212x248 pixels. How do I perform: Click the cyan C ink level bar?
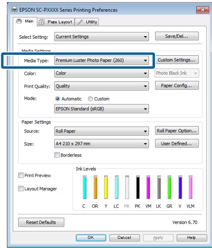(x=84, y=187)
